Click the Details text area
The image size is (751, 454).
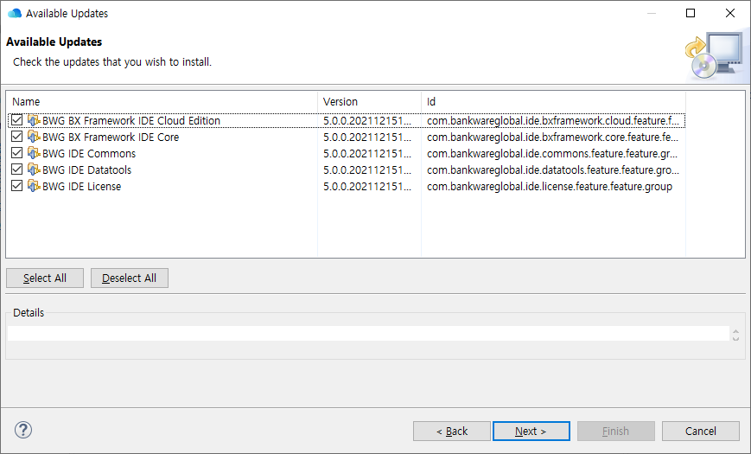[x=367, y=334]
